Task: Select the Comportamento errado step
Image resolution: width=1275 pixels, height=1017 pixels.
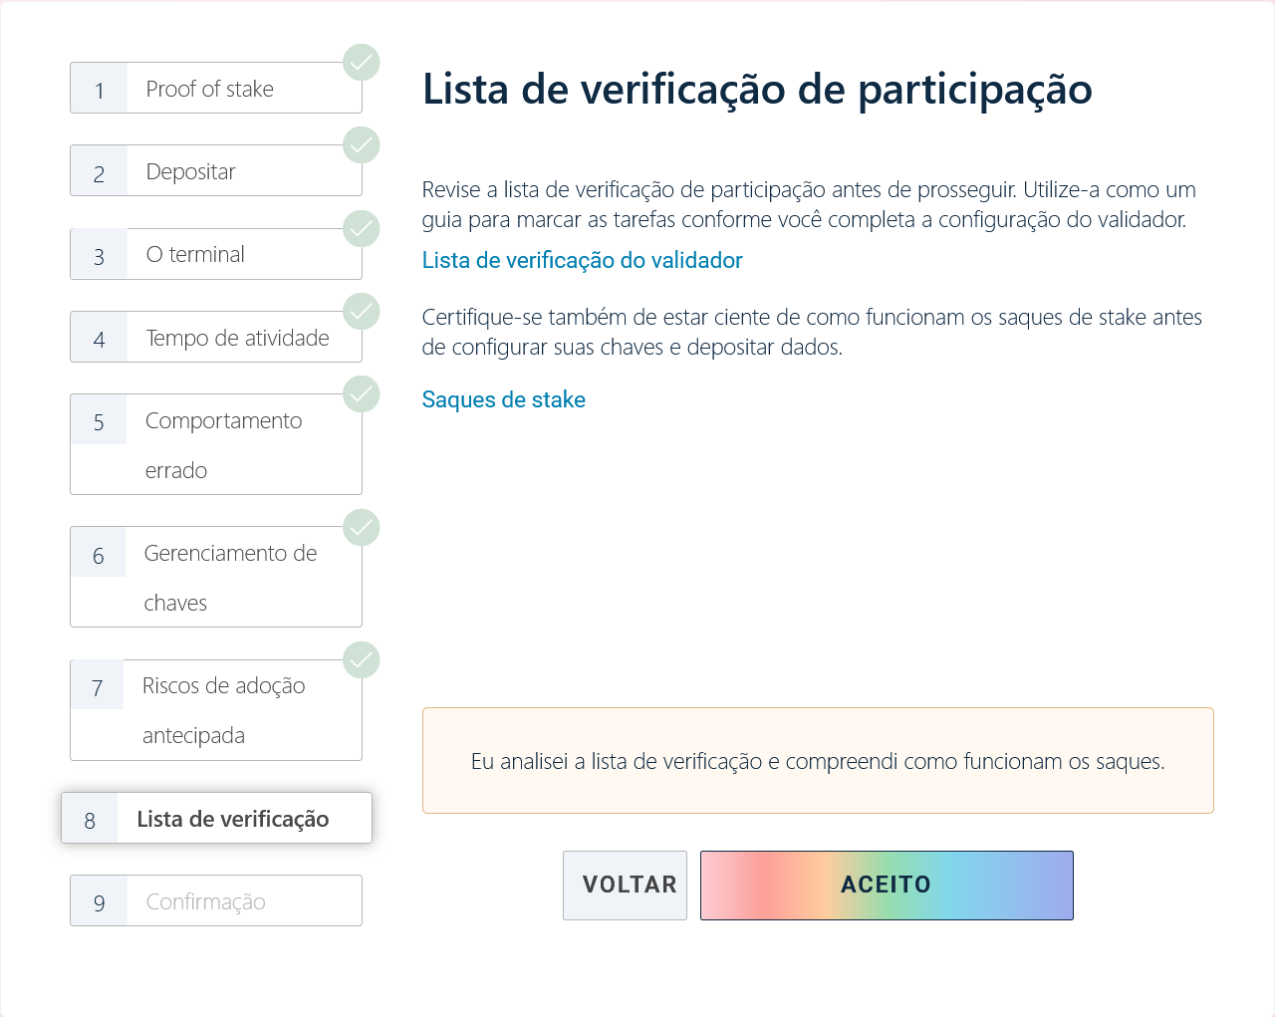Action: [215, 444]
